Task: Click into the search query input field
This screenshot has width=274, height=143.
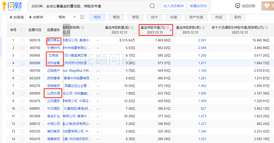Action: tap(89, 6)
